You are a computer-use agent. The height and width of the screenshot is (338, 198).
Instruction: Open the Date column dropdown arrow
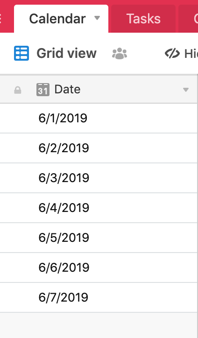[186, 90]
